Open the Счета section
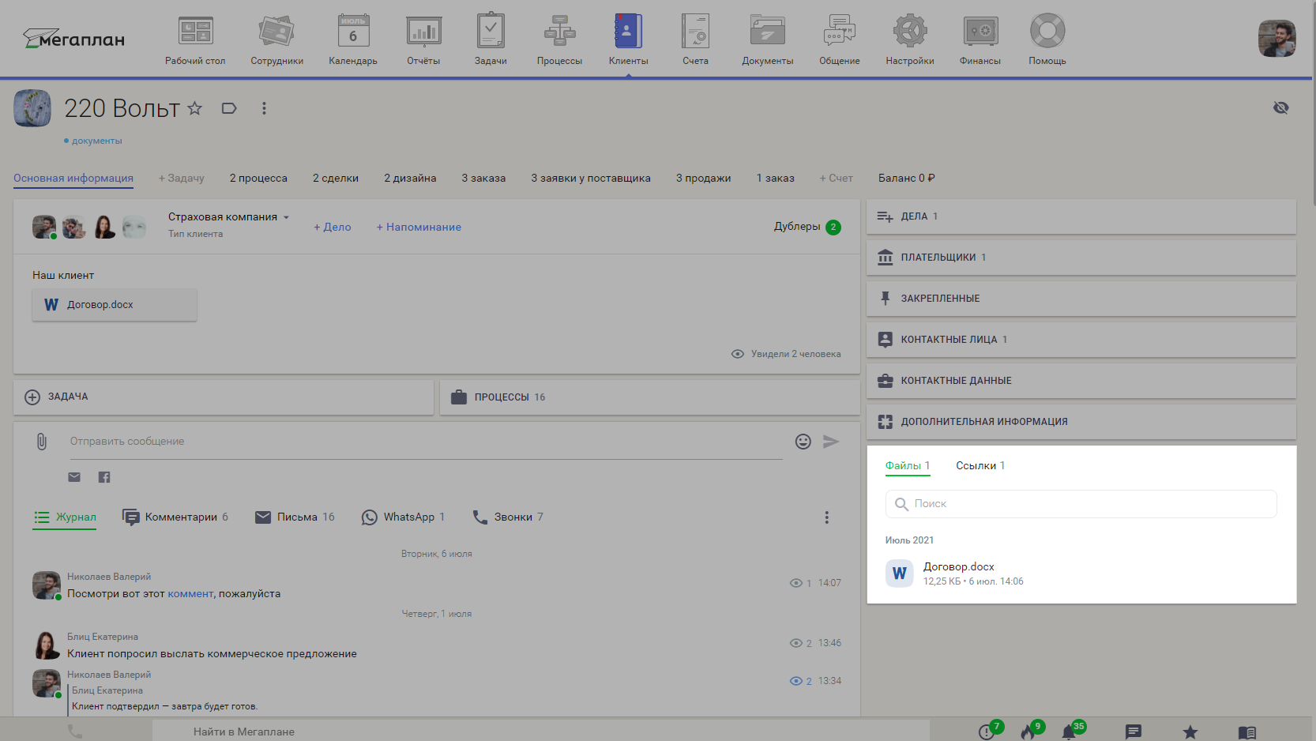The height and width of the screenshot is (741, 1316). [x=695, y=39]
